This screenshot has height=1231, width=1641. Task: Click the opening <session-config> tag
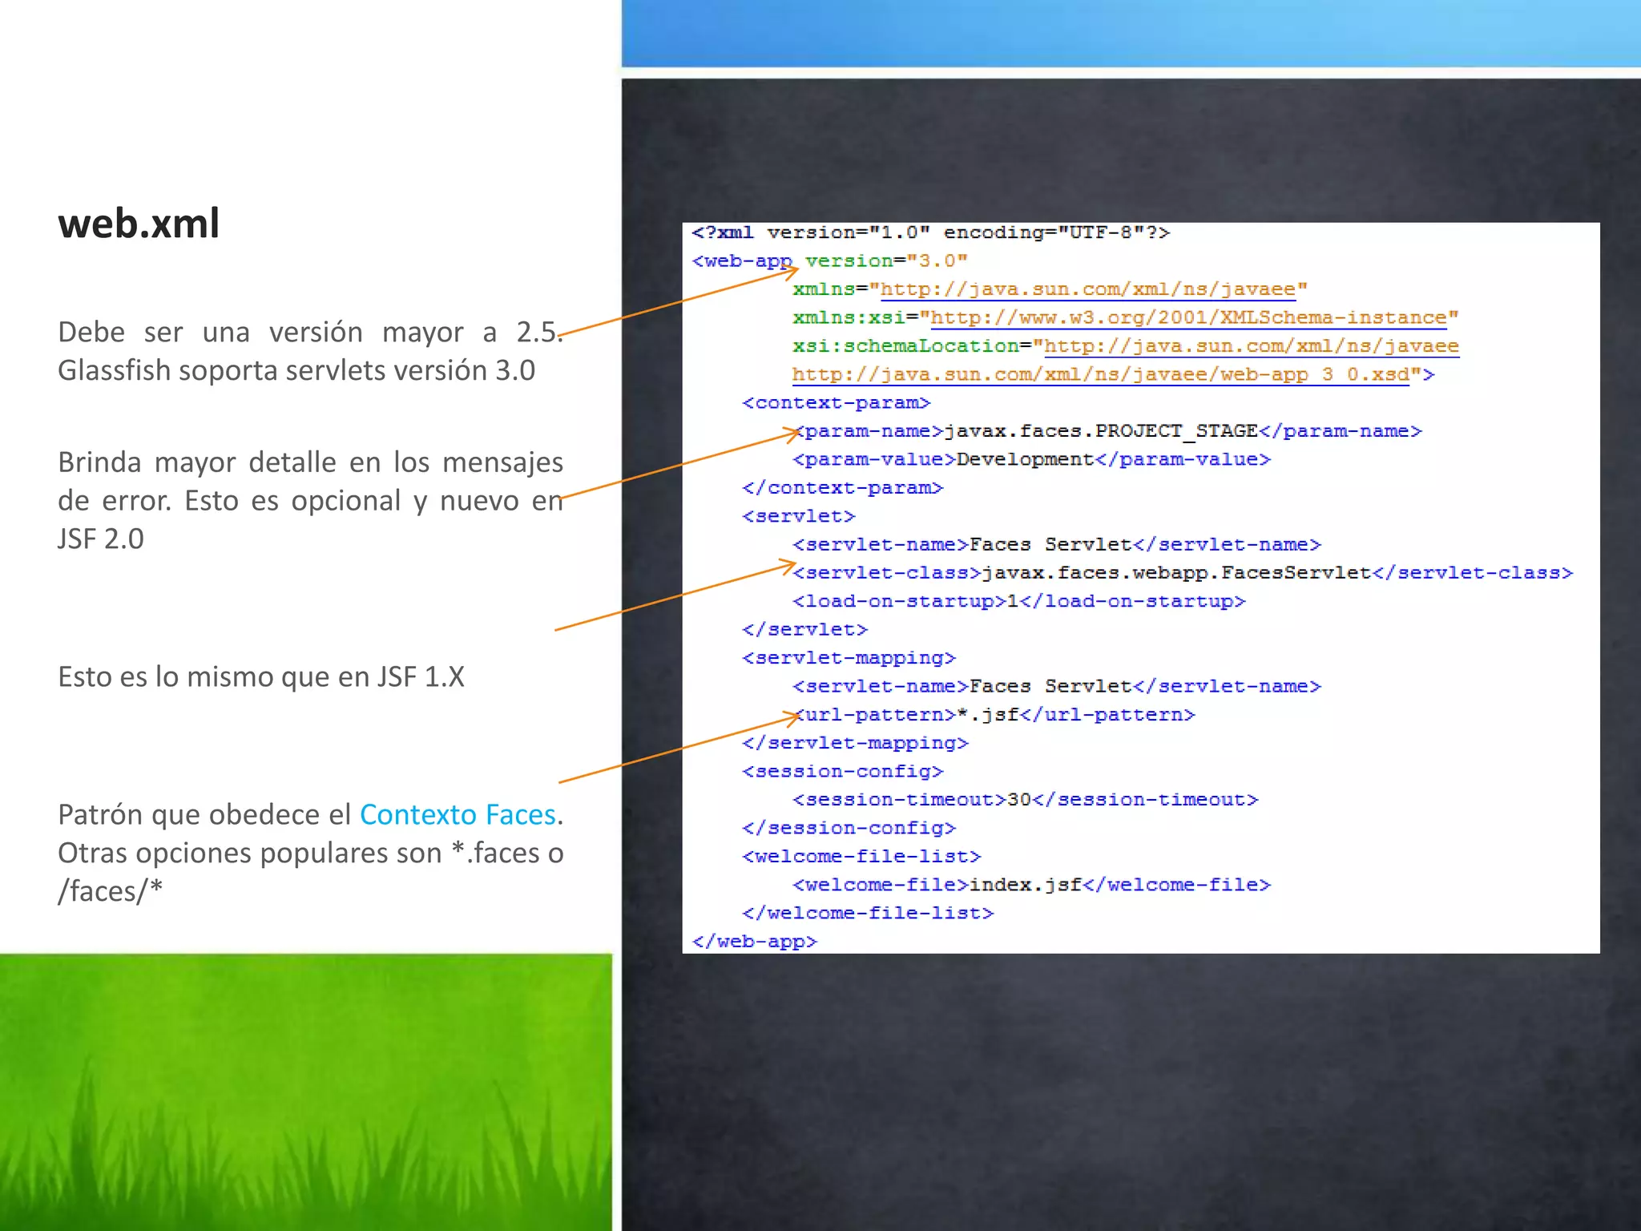click(x=843, y=771)
